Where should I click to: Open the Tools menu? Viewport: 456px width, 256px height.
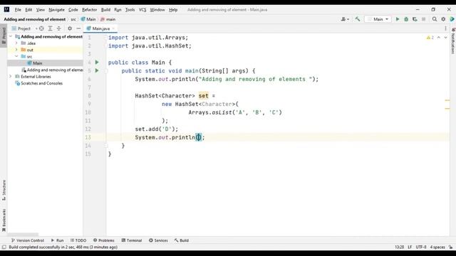[x=130, y=9]
